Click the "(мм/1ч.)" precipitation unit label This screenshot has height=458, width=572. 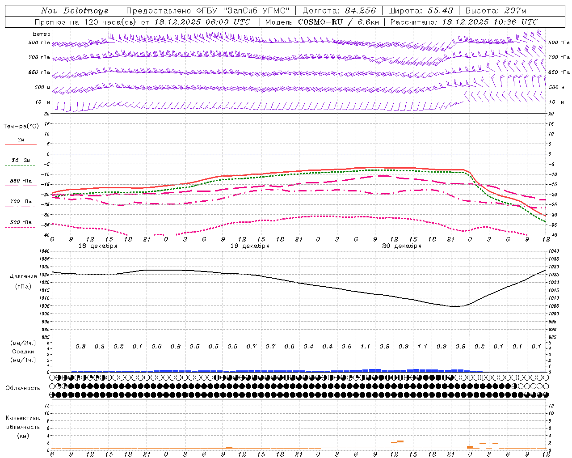23,360
